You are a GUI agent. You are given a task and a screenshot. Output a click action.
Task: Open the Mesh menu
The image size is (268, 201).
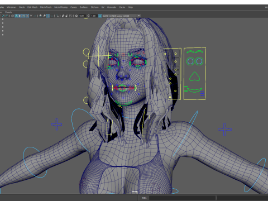(x=22, y=7)
